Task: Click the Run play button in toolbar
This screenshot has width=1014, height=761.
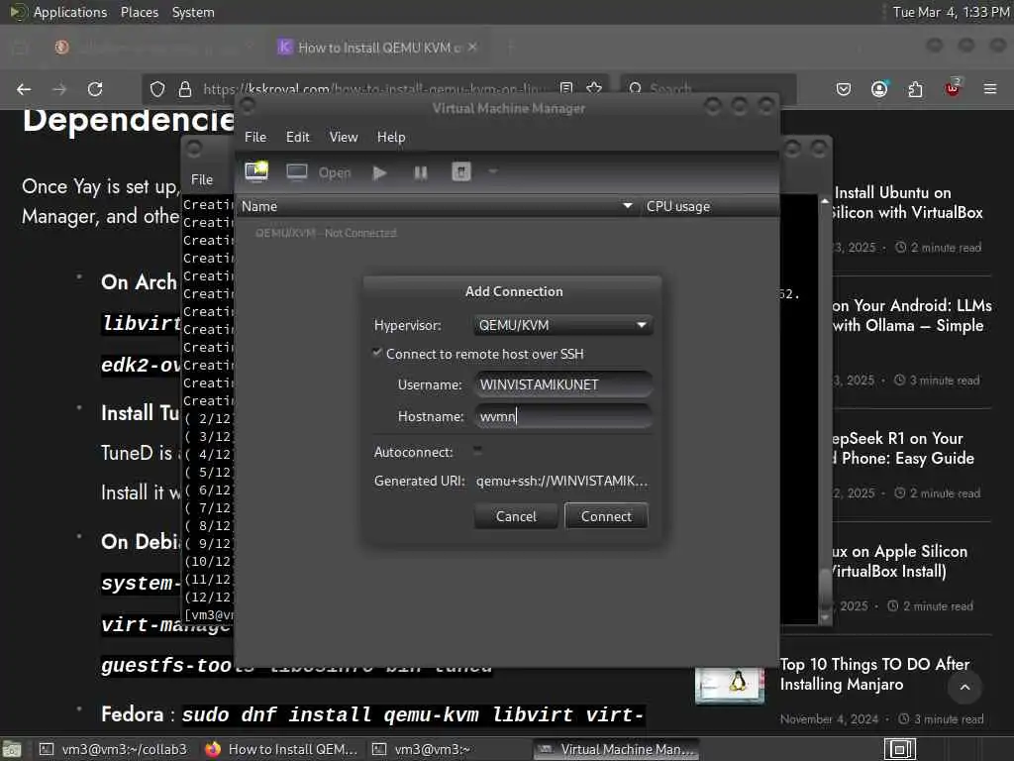Action: click(x=379, y=172)
